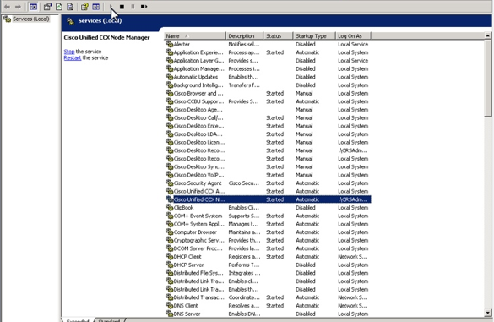Viewport: 494px width, 322px height.
Task: Sort by the Description column header
Action: 245,36
